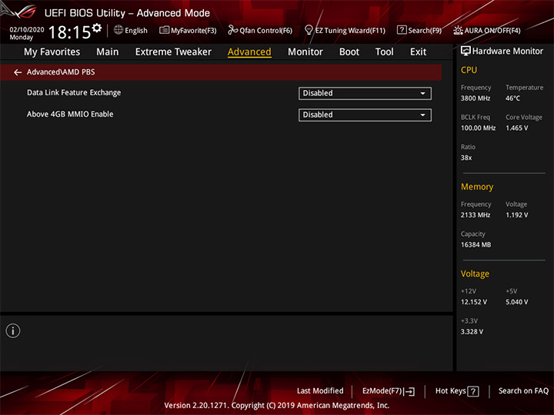
Task: Click the Hardware Monitor screen icon
Action: 466,51
